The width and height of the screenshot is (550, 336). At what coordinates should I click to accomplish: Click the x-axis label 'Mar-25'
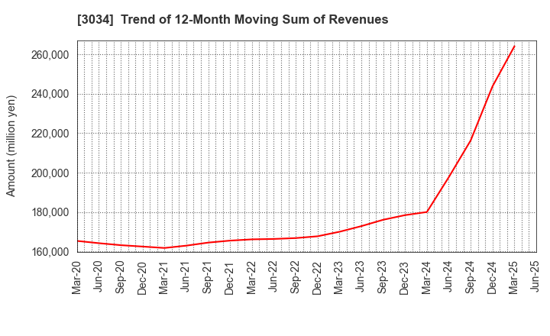(513, 278)
